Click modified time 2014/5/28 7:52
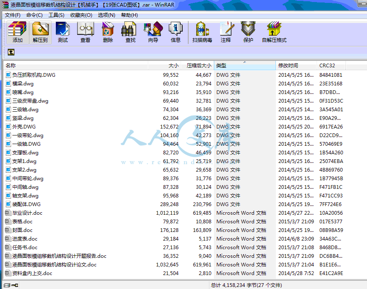Viewport: 367px width, 289px height. (296, 273)
